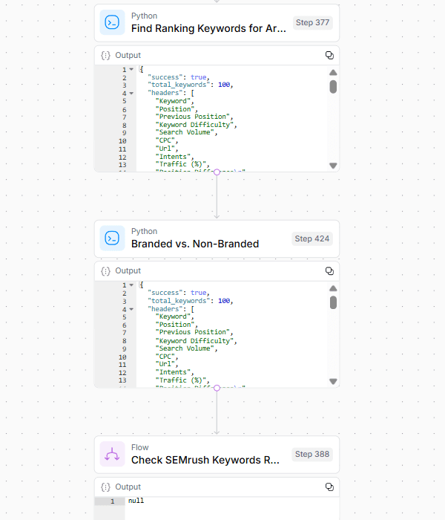Click Step 388 badge
Viewport: 445px width, 520px height.
pyautogui.click(x=312, y=454)
